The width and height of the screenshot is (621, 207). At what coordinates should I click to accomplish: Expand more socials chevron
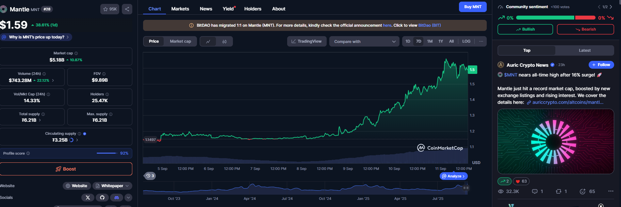coord(128,198)
